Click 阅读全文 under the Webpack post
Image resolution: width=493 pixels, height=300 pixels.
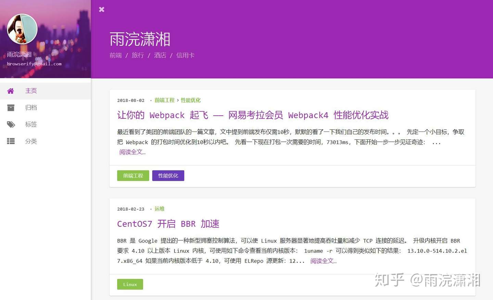pyautogui.click(x=132, y=152)
